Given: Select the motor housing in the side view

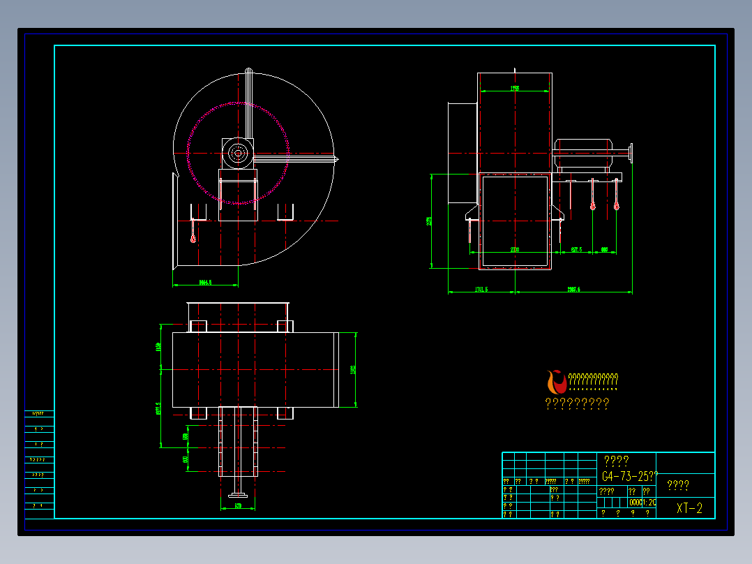Looking at the screenshot, I should [583, 154].
